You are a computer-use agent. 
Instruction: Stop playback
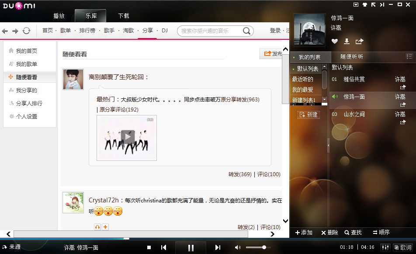(149, 247)
